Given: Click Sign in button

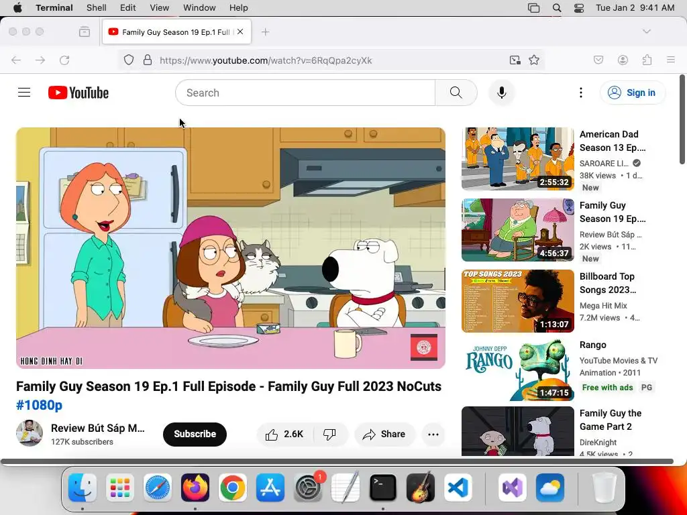Looking at the screenshot, I should 633,93.
